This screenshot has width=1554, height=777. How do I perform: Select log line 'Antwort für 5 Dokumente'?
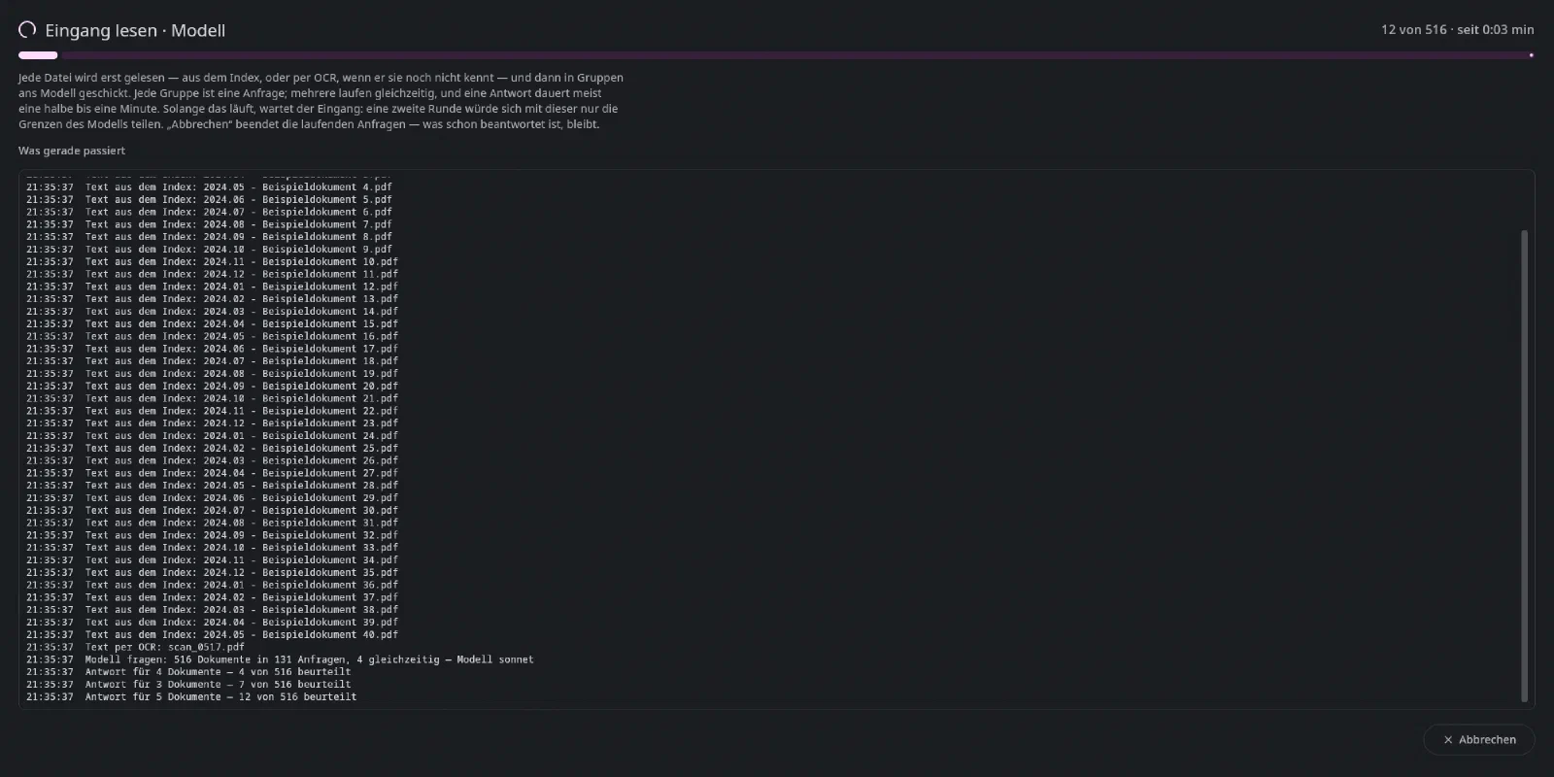pos(191,697)
